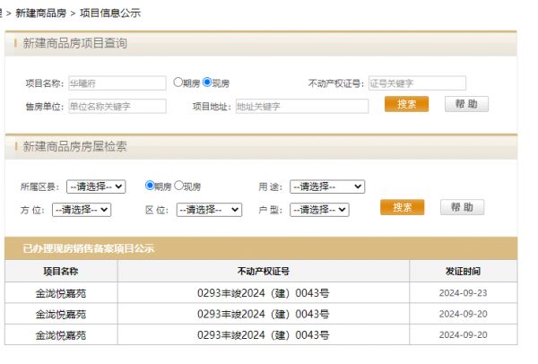538x364 pixels.
Task: Click the 项目信息公示 breadcrumb item
Action: (x=111, y=13)
